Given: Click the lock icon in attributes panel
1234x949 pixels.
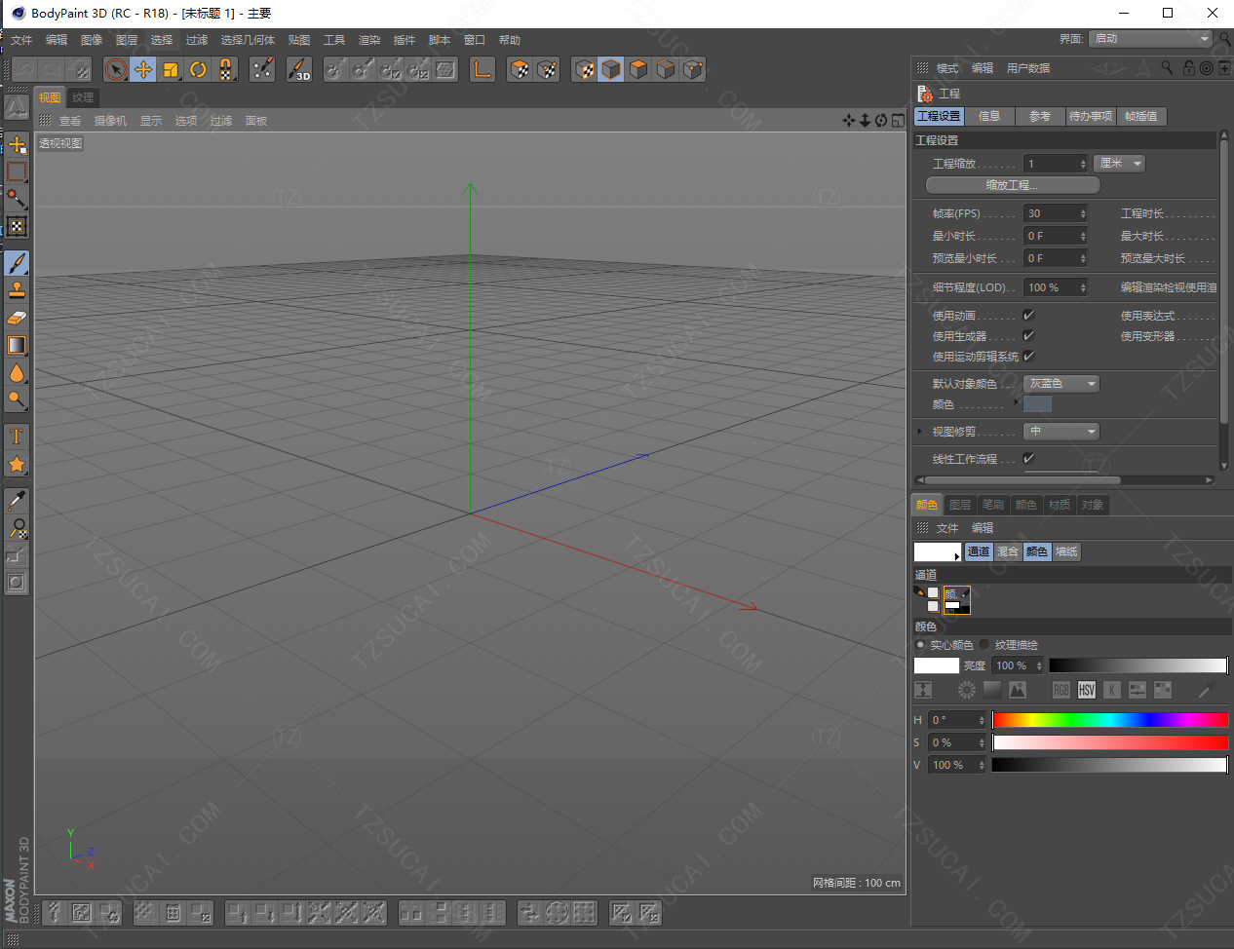Looking at the screenshot, I should [x=1188, y=67].
